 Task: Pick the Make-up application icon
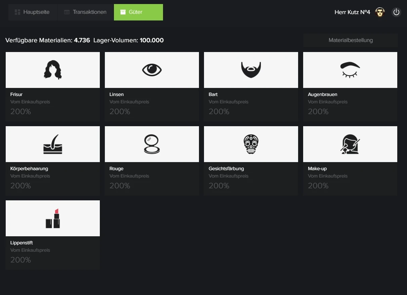click(x=350, y=144)
